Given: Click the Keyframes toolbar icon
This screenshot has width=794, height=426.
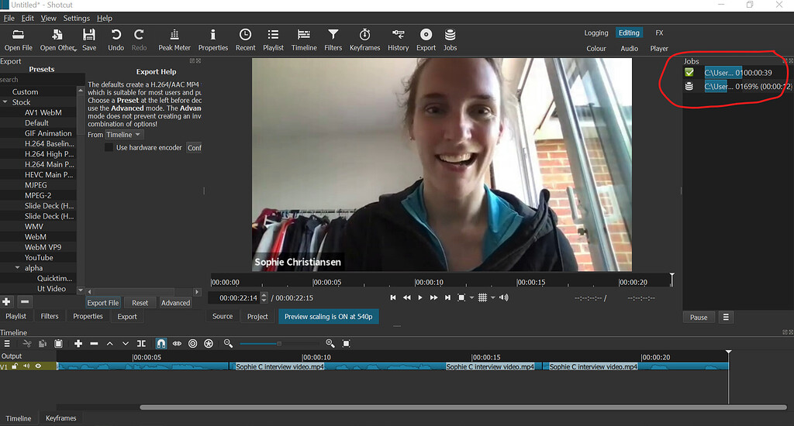Looking at the screenshot, I should click(x=364, y=40).
